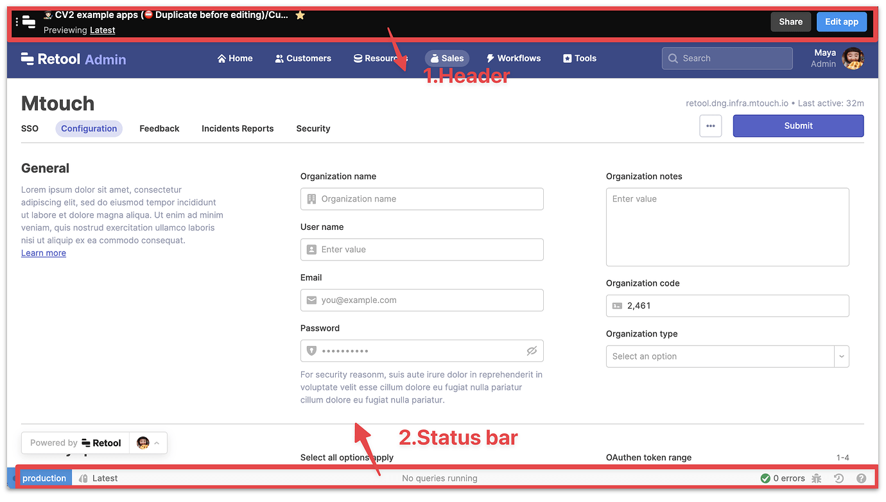Go to Customers in the navigation
Image resolution: width=886 pixels, height=502 pixels.
coord(303,58)
